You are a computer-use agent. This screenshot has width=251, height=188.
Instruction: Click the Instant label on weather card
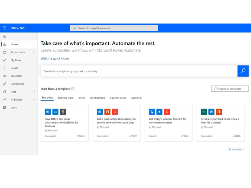[152, 136]
